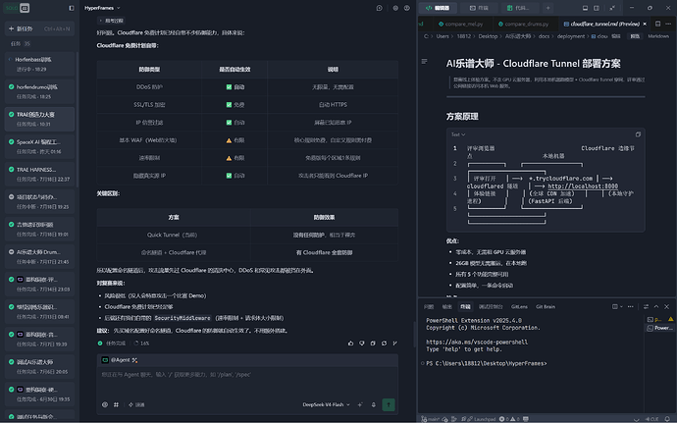Screen dimensions: 677x423
Task: Collapse the task list sidebar panel
Action: pos(72,8)
